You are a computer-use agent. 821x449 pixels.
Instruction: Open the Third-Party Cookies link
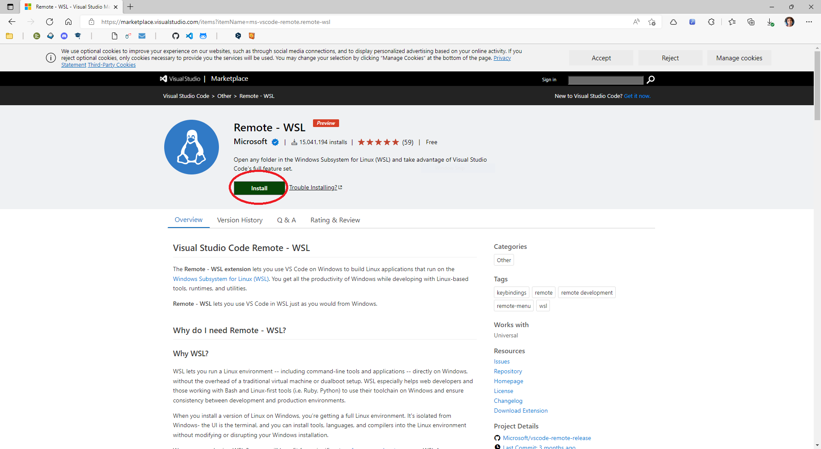tap(112, 65)
